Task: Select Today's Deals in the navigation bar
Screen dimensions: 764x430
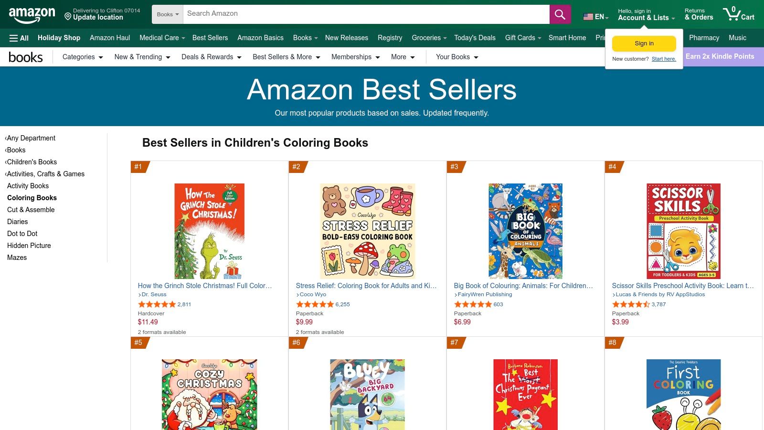Action: [475, 38]
